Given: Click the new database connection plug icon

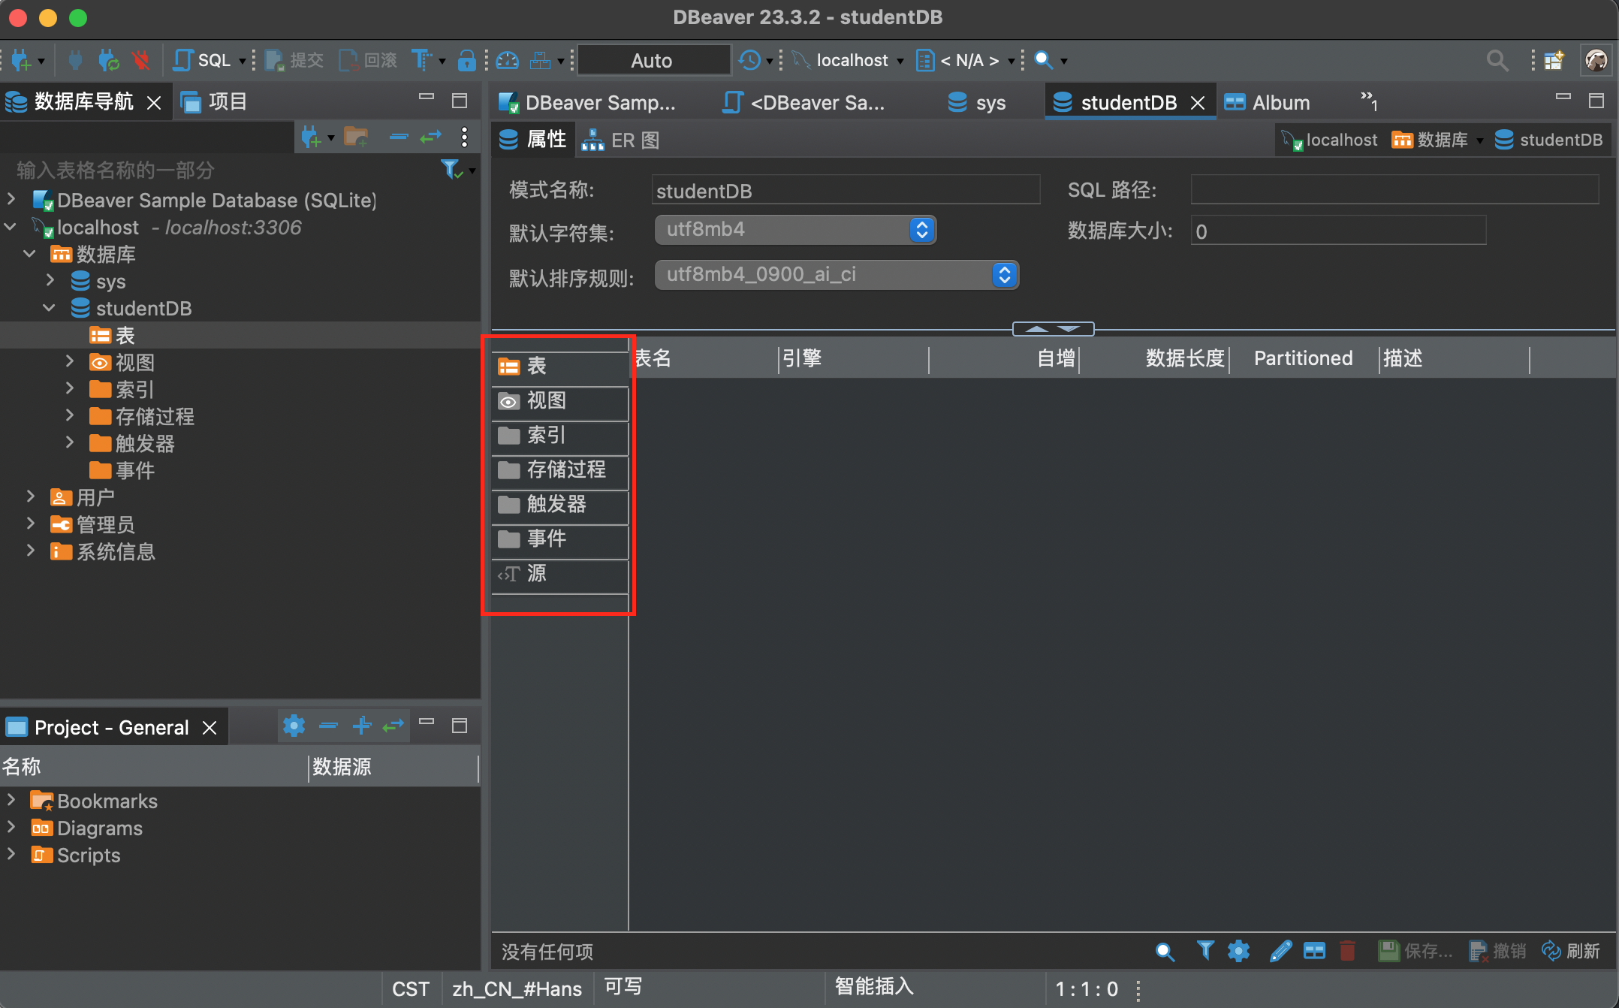Looking at the screenshot, I should (21, 60).
